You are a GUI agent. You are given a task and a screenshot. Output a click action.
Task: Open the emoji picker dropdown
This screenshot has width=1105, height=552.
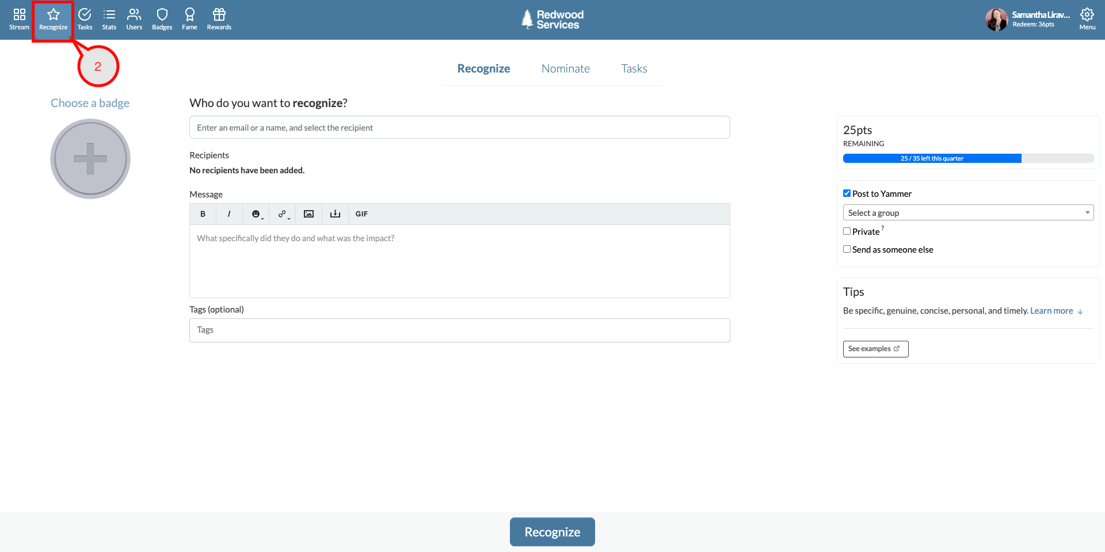coord(256,214)
